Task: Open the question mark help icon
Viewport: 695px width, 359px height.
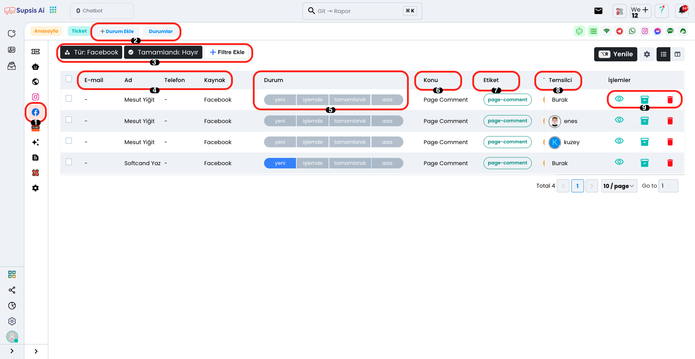Action: point(662,11)
